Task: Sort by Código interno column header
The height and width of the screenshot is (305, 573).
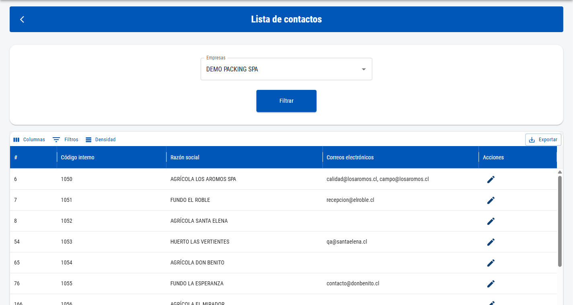Action: 111,157
